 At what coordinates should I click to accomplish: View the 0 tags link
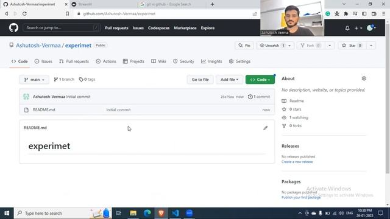pyautogui.click(x=87, y=80)
